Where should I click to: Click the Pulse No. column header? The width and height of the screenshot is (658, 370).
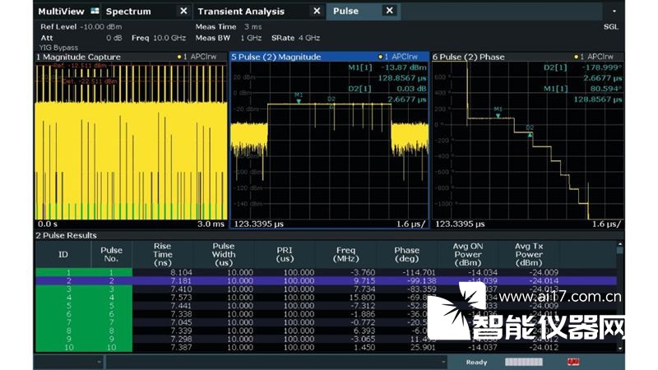tap(111, 254)
